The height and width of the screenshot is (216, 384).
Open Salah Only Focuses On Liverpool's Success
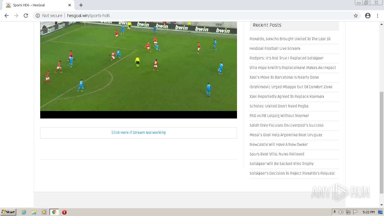286,125
